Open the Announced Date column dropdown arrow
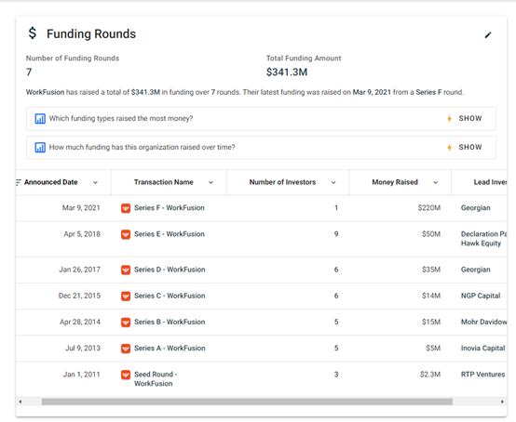Viewport: 516px width, 422px height. (95, 182)
